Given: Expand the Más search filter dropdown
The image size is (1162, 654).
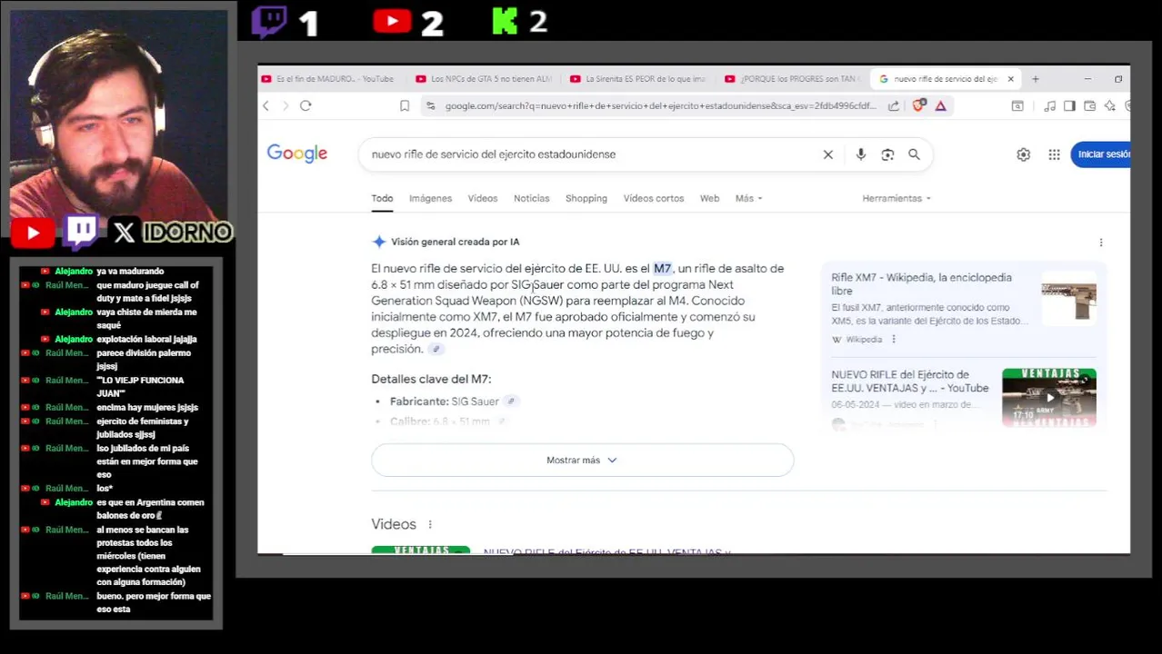Looking at the screenshot, I should click(x=748, y=198).
